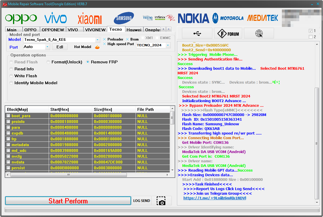Toggle the High speed Port checkbox

[x=105, y=44]
